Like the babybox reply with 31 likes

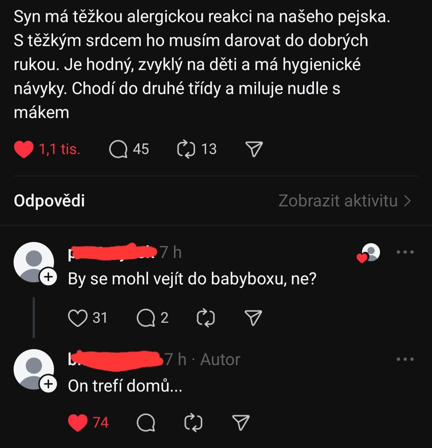pyautogui.click(x=78, y=318)
